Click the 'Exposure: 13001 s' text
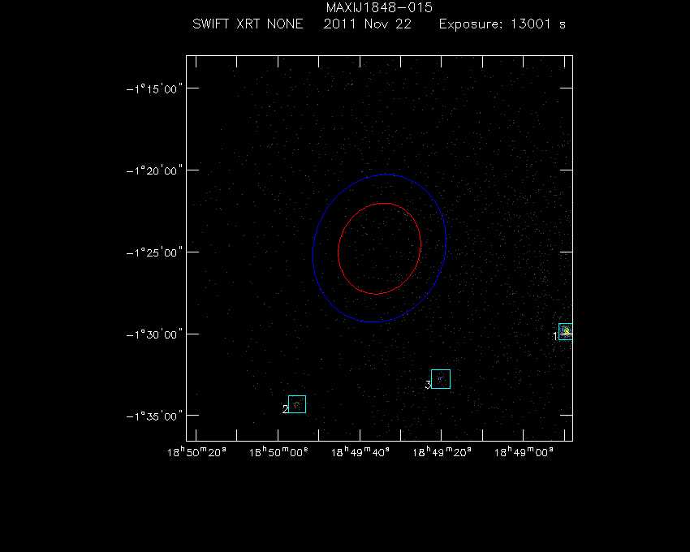 tap(502, 24)
